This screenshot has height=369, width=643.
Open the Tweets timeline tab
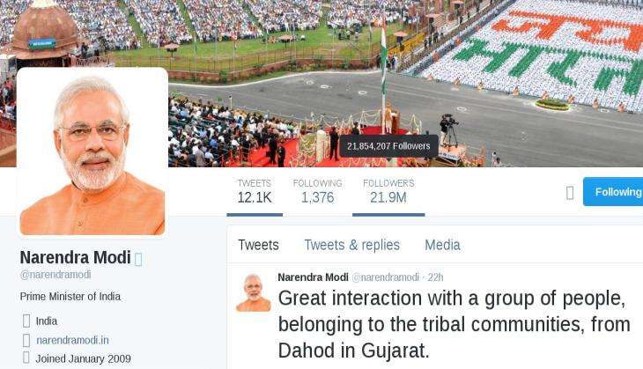coord(258,245)
